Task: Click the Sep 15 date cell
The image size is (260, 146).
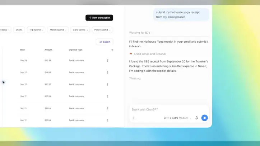Action: pos(23,108)
